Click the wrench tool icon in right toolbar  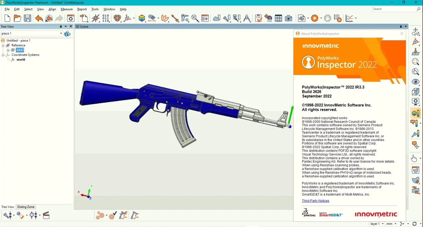coord(415,134)
